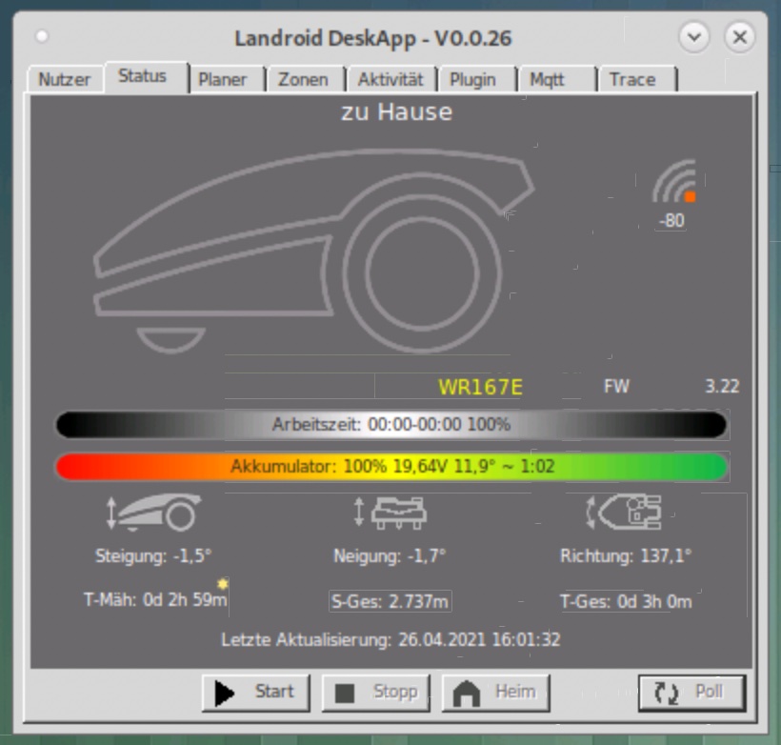Click the Stopp button
The image size is (781, 745).
[x=376, y=693]
